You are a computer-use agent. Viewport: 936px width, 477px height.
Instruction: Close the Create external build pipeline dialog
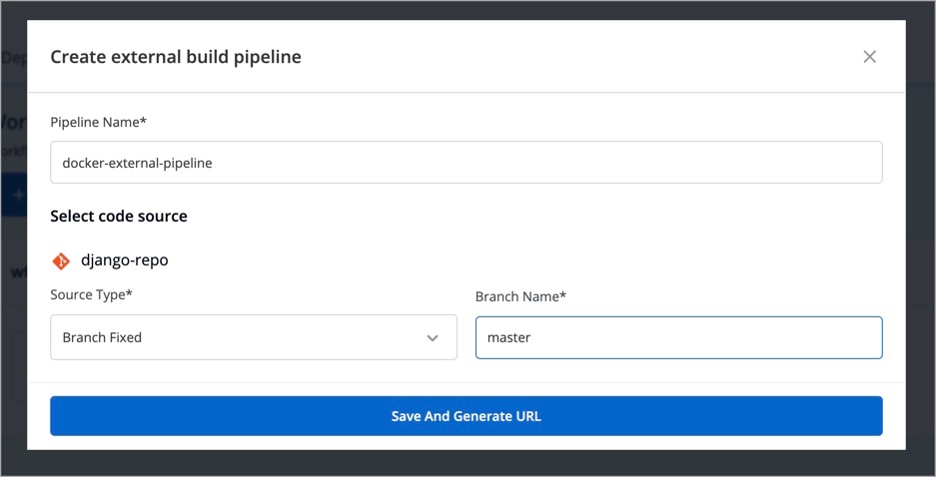(x=869, y=57)
